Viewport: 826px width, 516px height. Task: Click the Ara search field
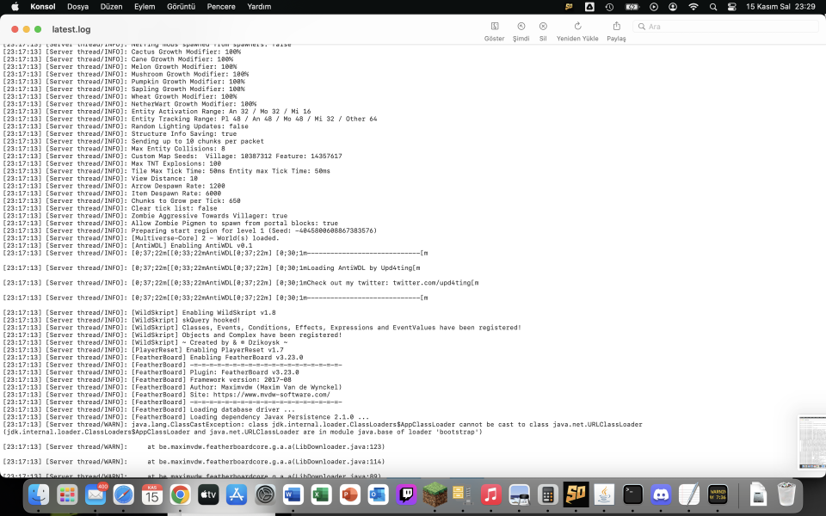725,27
